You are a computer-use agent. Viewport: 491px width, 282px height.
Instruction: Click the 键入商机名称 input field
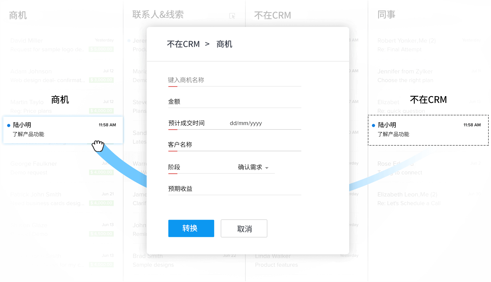pyautogui.click(x=234, y=80)
